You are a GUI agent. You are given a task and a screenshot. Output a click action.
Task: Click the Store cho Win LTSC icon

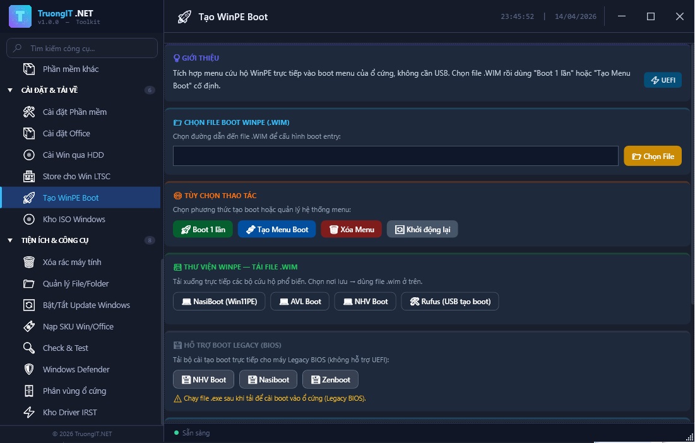coord(29,177)
